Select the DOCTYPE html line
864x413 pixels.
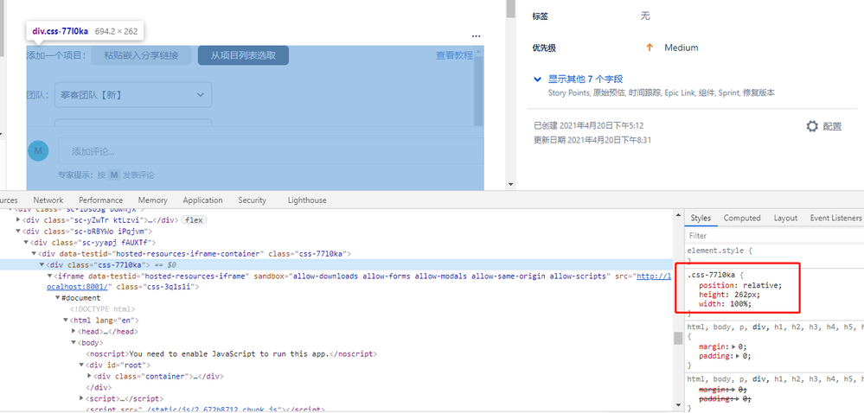tap(102, 309)
